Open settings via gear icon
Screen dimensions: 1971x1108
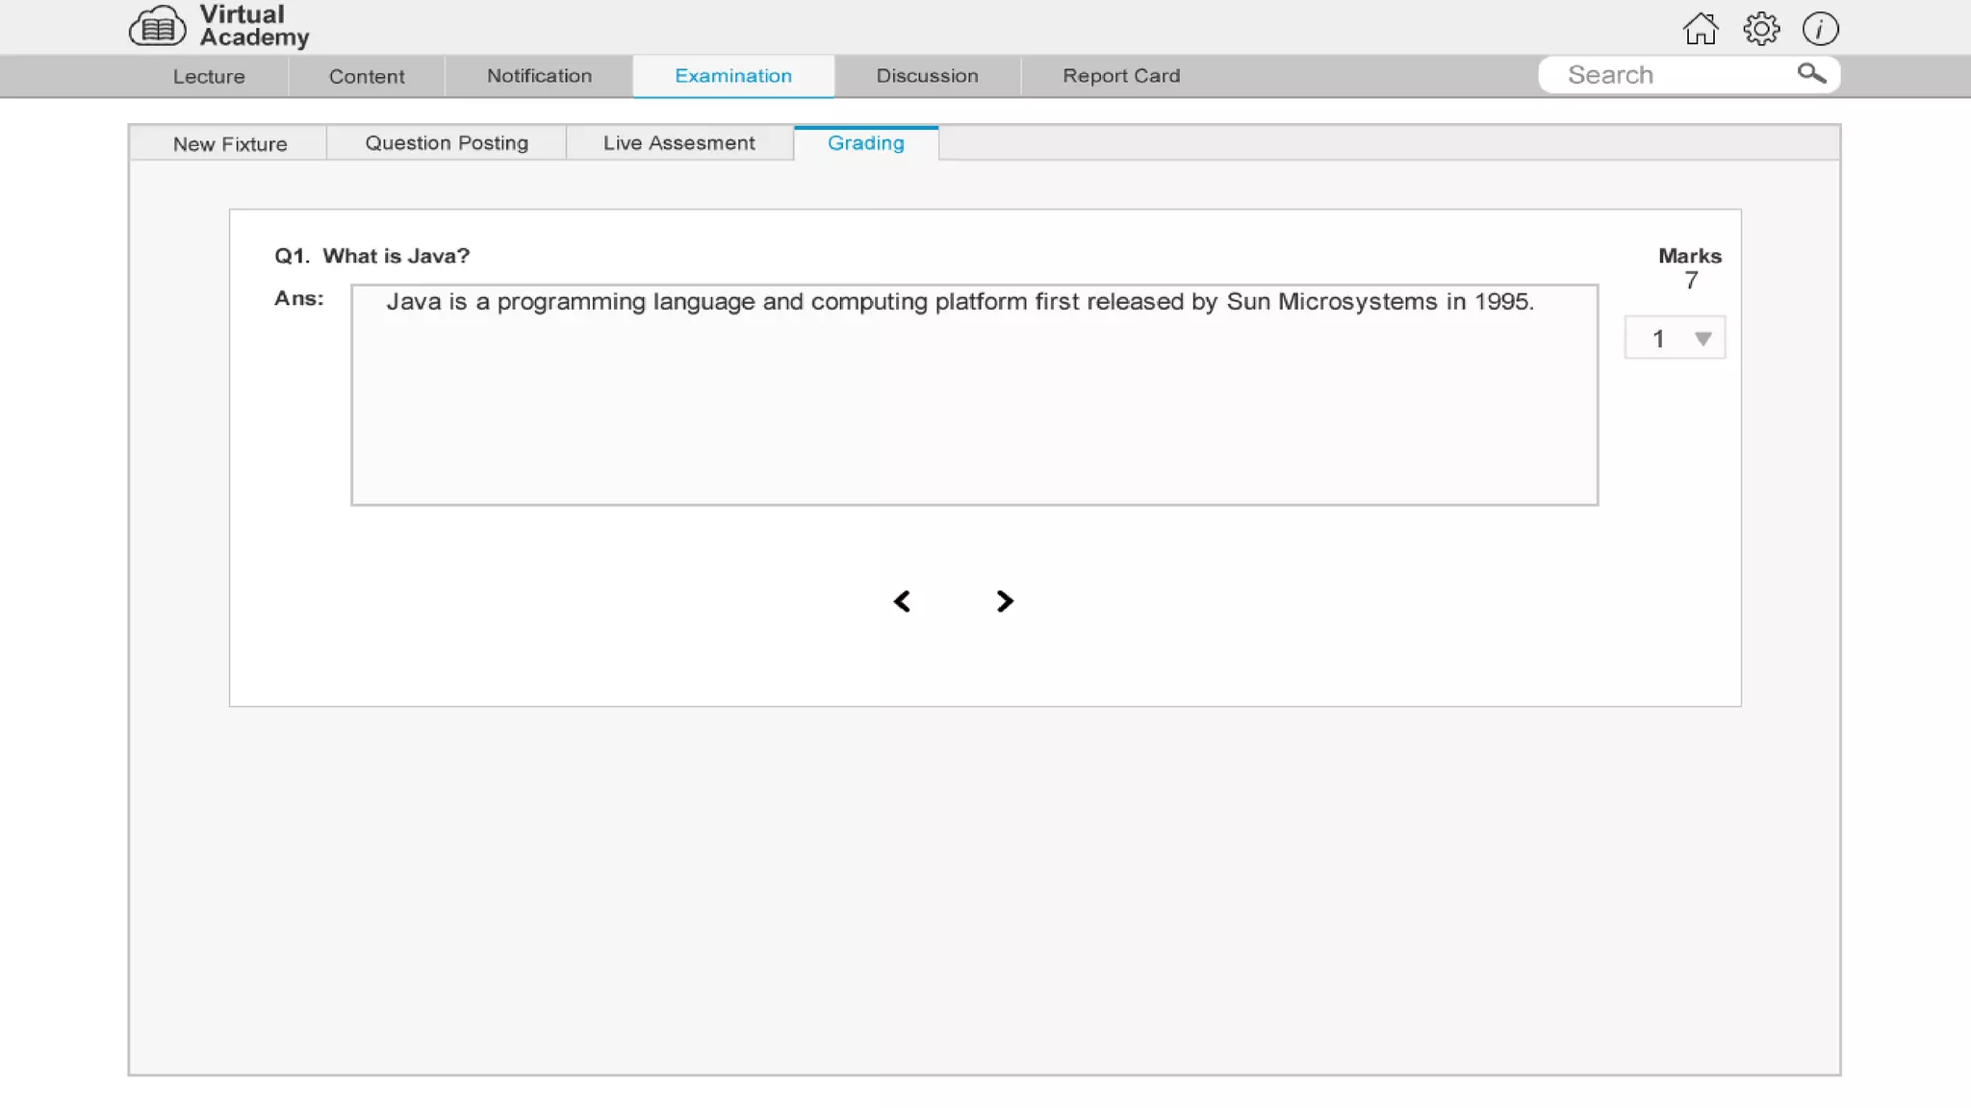click(1761, 29)
